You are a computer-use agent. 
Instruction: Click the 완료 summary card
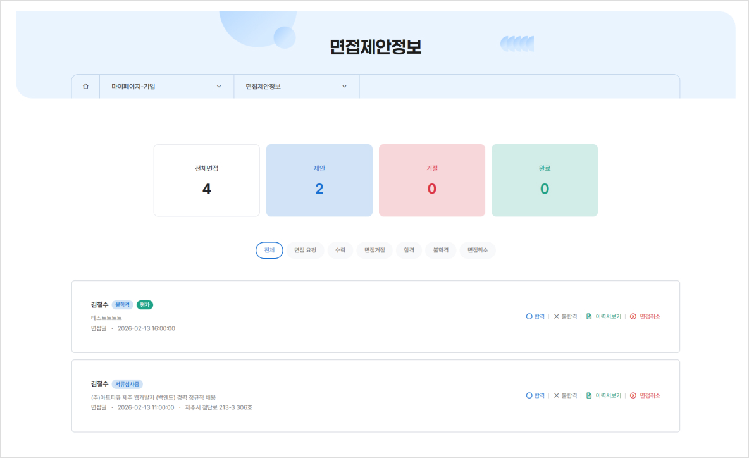[x=544, y=180]
